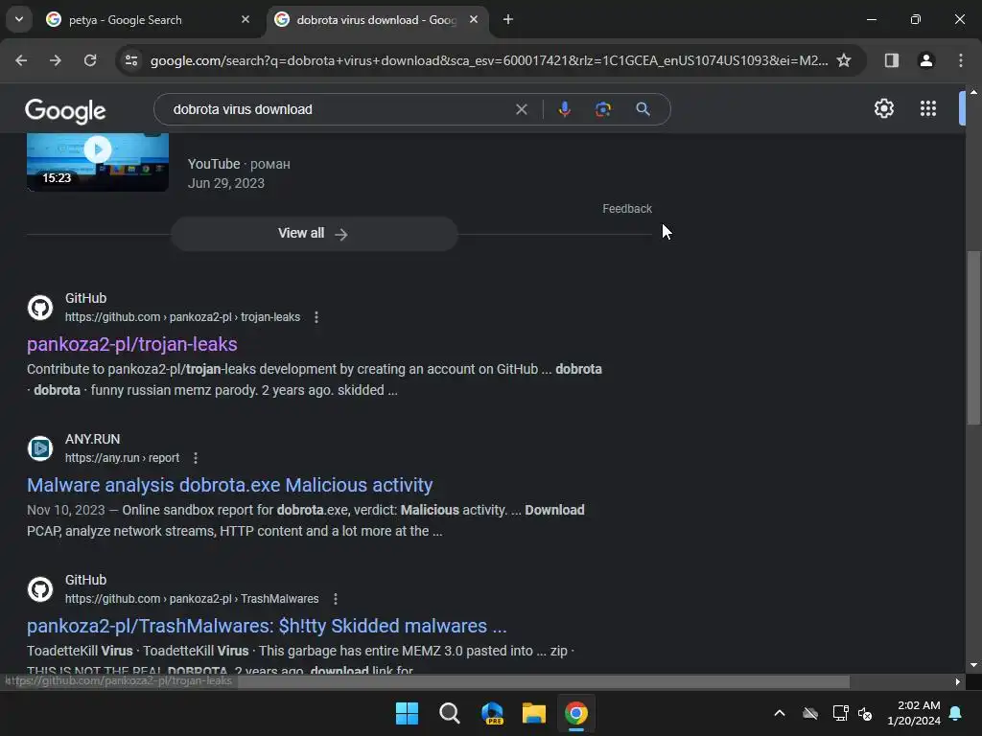The height and width of the screenshot is (736, 982).
Task: Open notifications bell
Action: click(956, 713)
